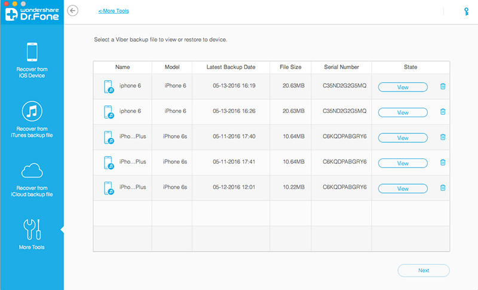Click the Wondershare Dr.Fone logo

(32, 14)
